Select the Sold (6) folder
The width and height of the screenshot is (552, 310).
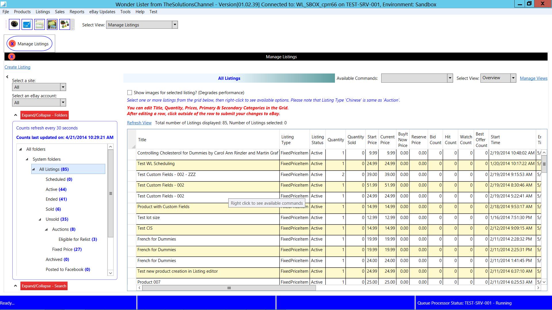53,209
